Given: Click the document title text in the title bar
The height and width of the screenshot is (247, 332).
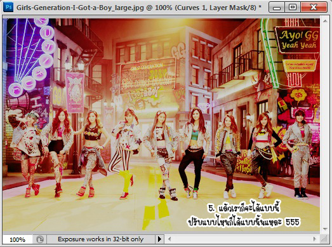Looking at the screenshot, I should pos(138,8).
